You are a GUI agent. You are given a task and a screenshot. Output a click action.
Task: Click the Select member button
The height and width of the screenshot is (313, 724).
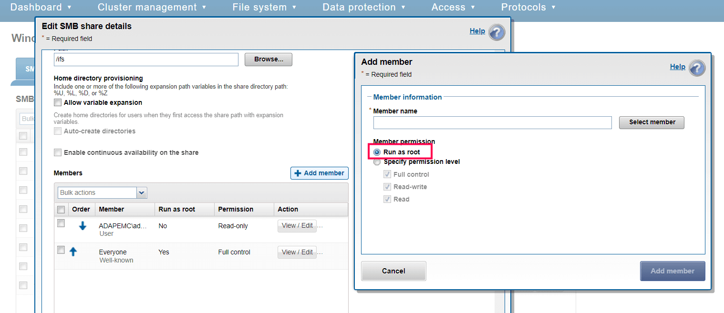point(652,122)
